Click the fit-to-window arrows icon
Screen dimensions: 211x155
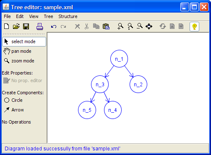(x=149, y=26)
